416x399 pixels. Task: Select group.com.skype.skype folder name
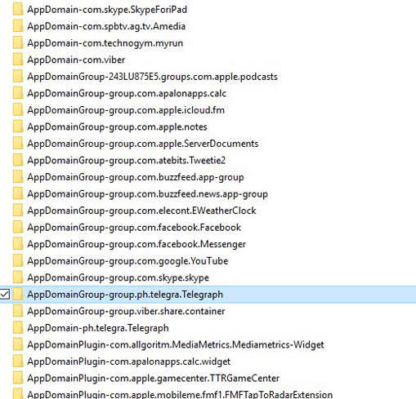pos(118,277)
